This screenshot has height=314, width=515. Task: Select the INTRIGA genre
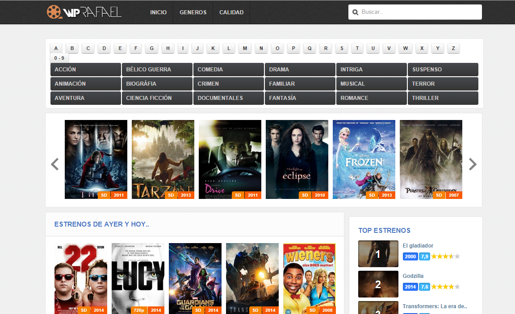pyautogui.click(x=372, y=70)
